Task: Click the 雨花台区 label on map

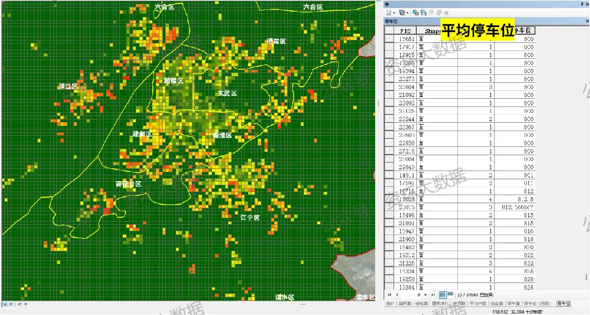Action: [128, 184]
